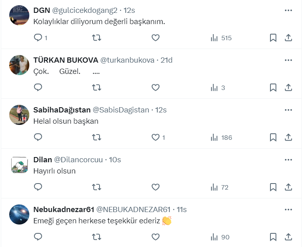The width and height of the screenshot is (305, 247).
Task: Open Nebukadnezar61's galaxy avatar
Action: (x=19, y=214)
